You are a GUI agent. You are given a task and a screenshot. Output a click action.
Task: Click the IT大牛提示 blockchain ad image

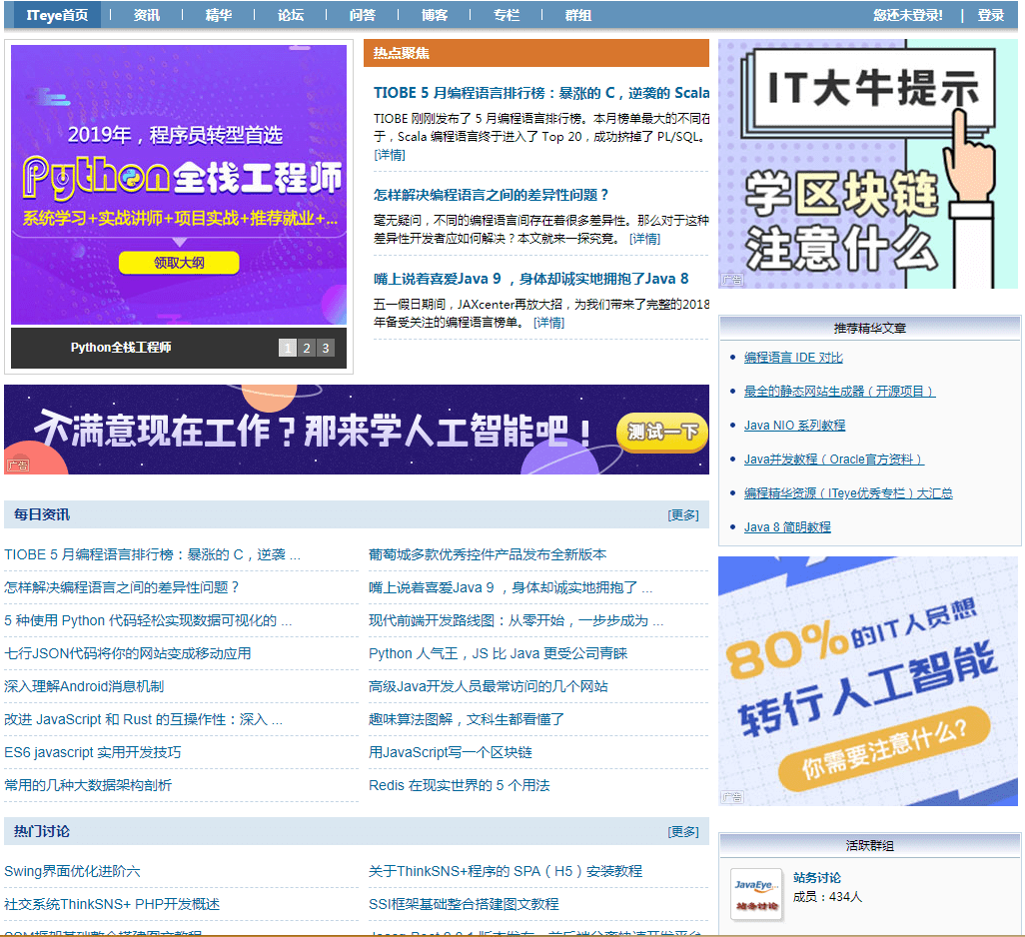[867, 165]
